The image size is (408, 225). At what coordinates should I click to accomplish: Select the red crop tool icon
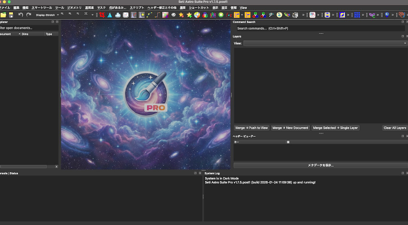click(x=102, y=15)
